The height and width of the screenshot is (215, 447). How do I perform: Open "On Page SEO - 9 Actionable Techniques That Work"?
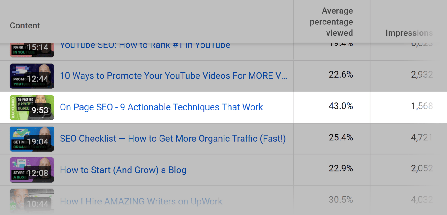(x=161, y=107)
